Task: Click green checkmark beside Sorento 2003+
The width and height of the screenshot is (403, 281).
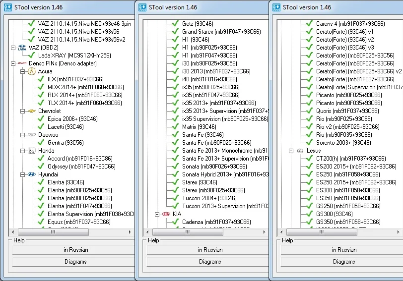Action: pyautogui.click(x=310, y=142)
